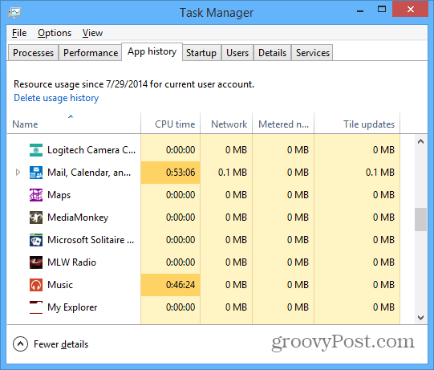Select the My Explorer app icon

[x=36, y=307]
